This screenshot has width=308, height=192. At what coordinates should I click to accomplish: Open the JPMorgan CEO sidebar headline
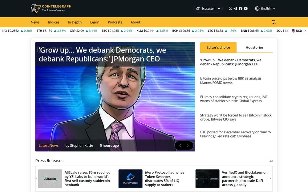pos(231,62)
